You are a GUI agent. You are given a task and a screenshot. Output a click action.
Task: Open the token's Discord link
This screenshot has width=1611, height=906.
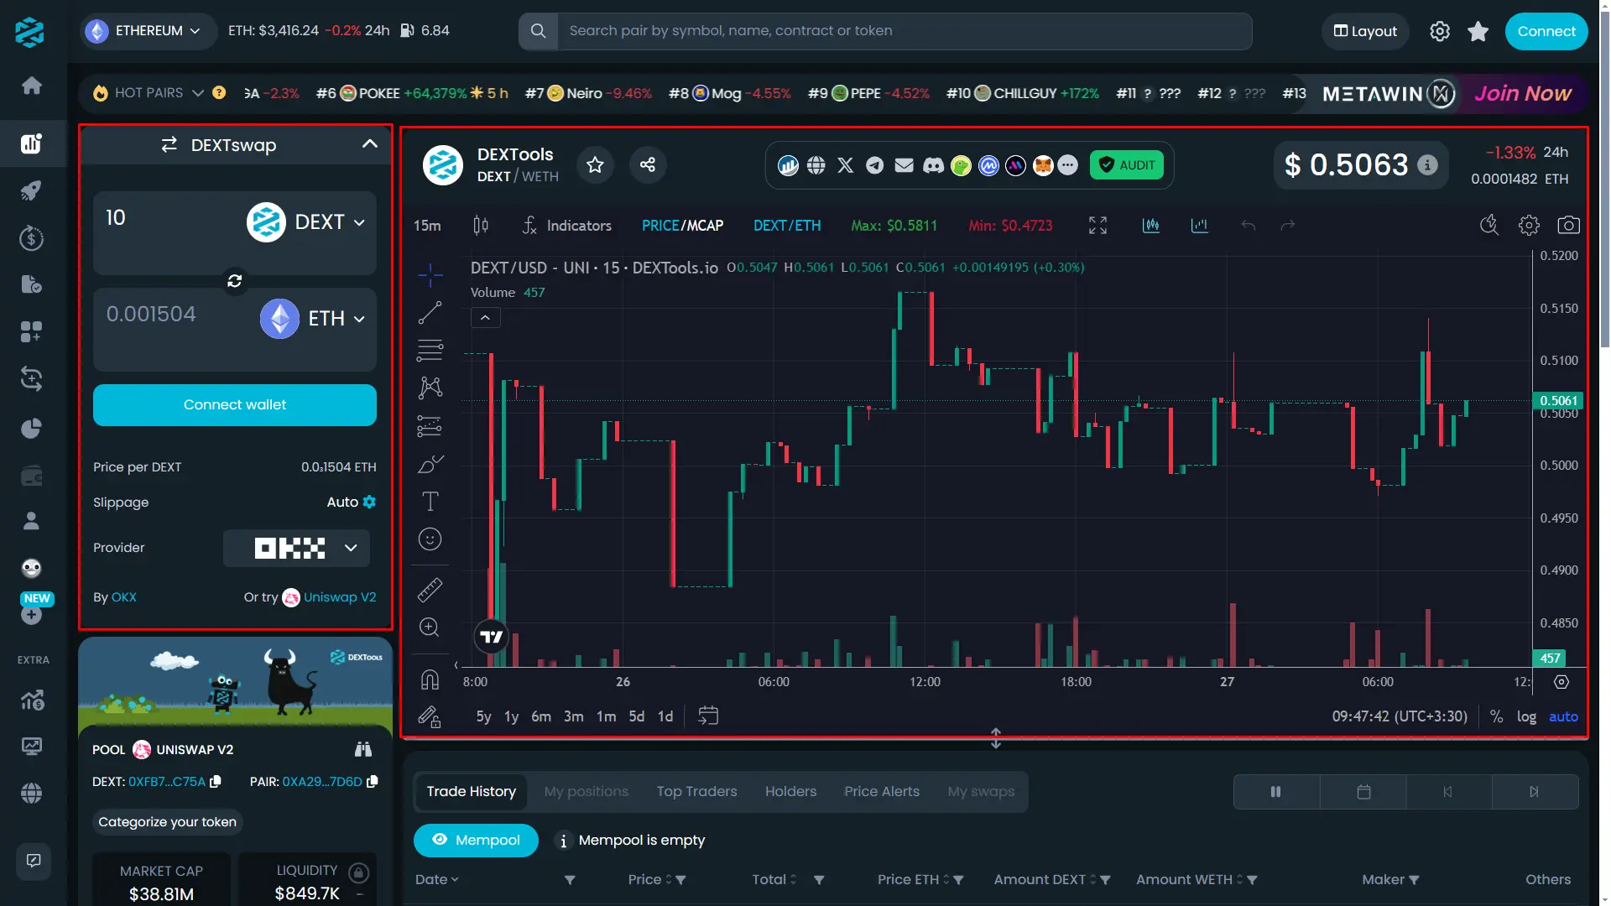click(933, 165)
